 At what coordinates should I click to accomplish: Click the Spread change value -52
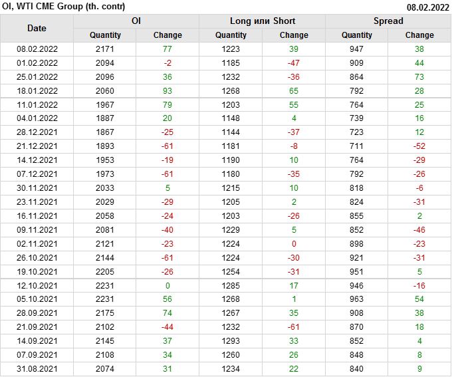tap(419, 146)
